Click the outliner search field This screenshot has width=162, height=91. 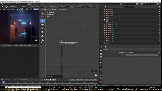pos(129,7)
